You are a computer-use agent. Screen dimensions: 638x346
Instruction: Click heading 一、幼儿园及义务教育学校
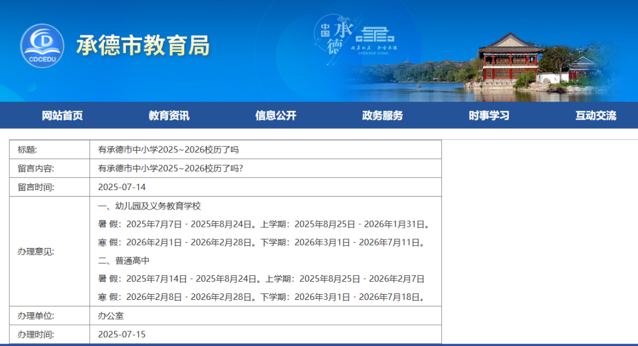tap(149, 206)
